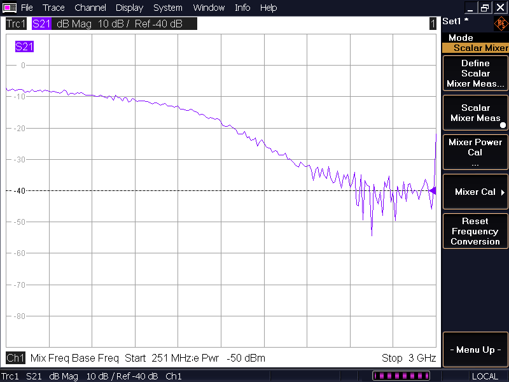Click the application icon left of File

point(9,8)
